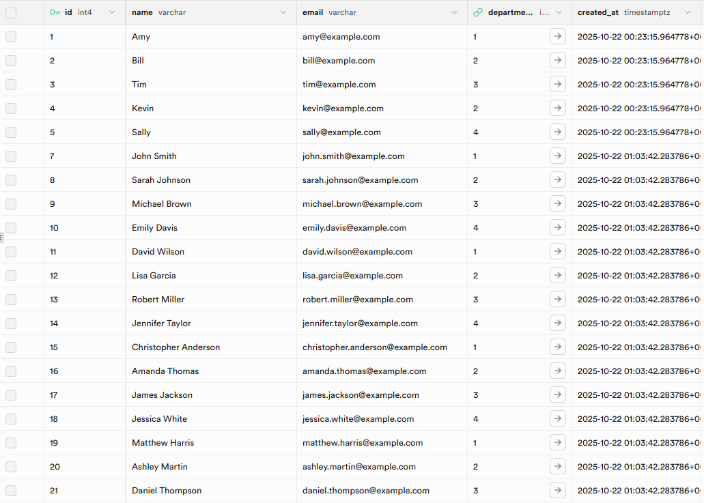Open the linked record button for Emily Davis
Viewport: 704px width, 503px height.
pos(558,227)
